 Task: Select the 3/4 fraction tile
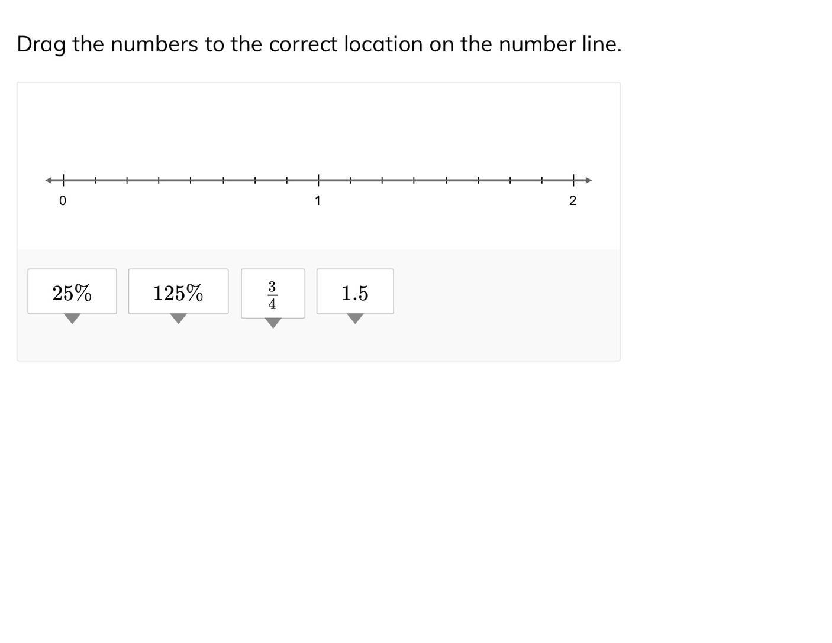click(x=273, y=294)
